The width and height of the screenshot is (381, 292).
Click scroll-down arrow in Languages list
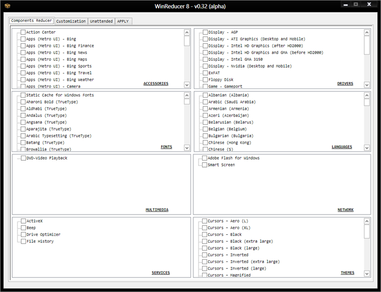(367, 147)
